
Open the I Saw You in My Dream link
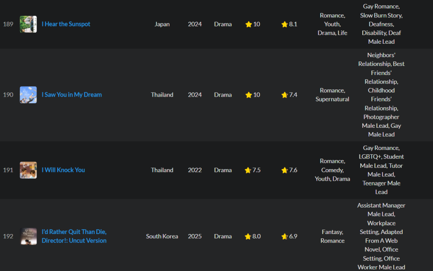72,95
